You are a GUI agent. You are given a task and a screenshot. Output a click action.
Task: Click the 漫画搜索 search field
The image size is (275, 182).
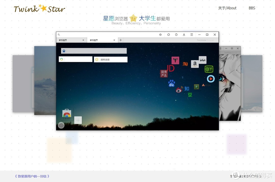point(111,59)
